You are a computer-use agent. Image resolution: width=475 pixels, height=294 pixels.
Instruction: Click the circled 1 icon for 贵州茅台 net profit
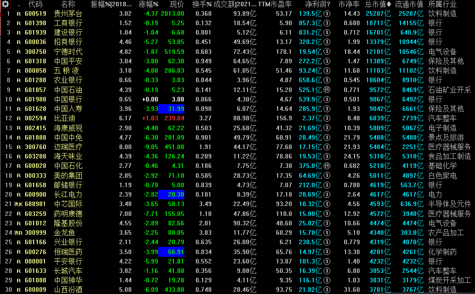327,13
